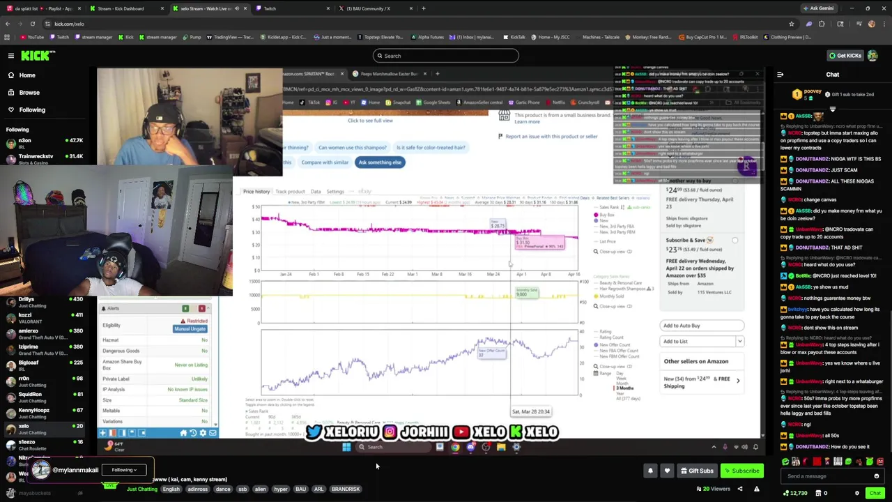892x502 pixels.
Task: Click the Ask something else button
Action: (380, 162)
